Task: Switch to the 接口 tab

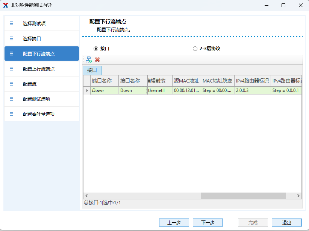Action: click(x=92, y=70)
